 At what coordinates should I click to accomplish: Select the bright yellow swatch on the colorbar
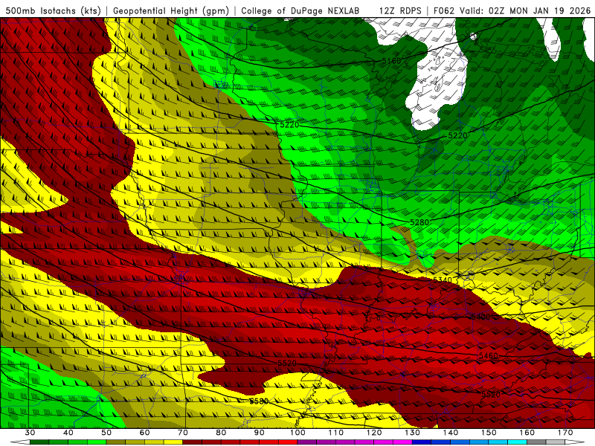(173, 442)
